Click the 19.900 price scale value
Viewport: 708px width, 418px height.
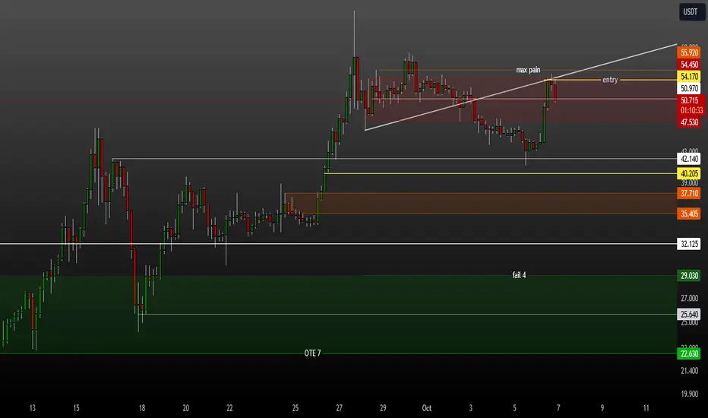click(689, 394)
